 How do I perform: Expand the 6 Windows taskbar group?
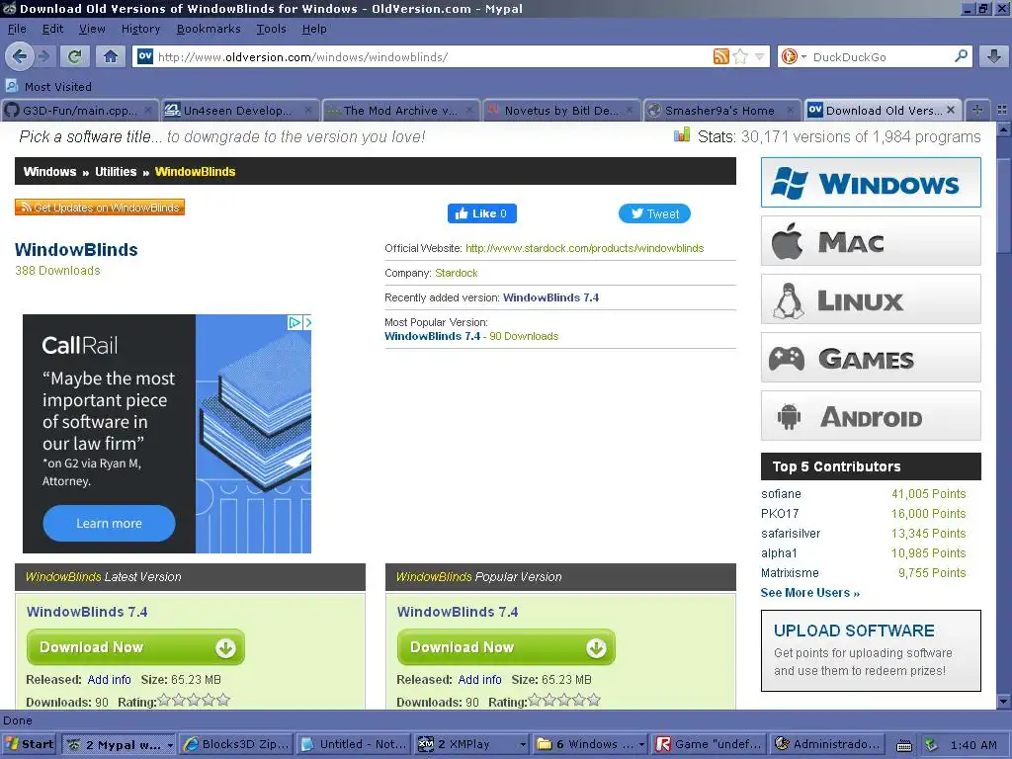pyautogui.click(x=641, y=745)
